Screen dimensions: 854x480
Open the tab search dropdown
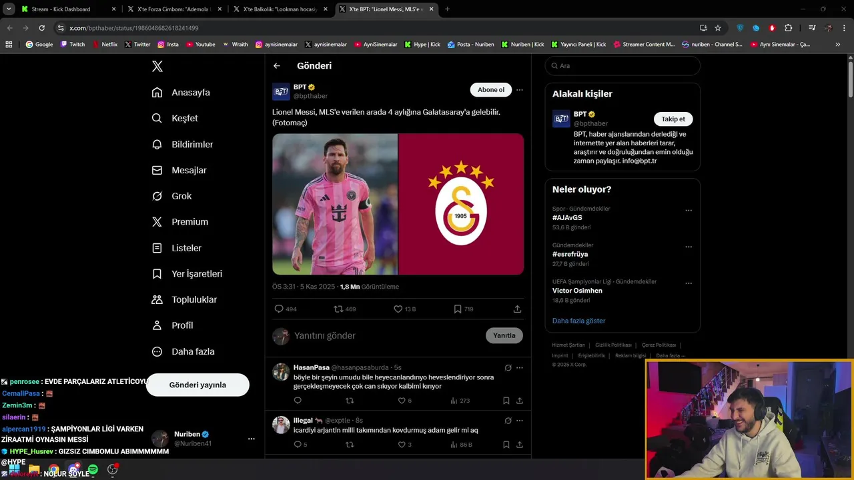click(9, 9)
